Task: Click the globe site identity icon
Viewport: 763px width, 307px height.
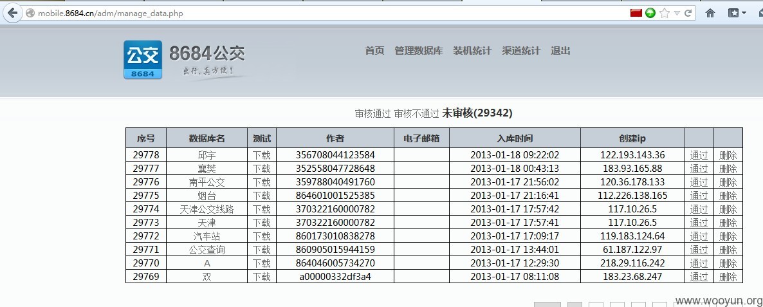Action: [x=30, y=13]
